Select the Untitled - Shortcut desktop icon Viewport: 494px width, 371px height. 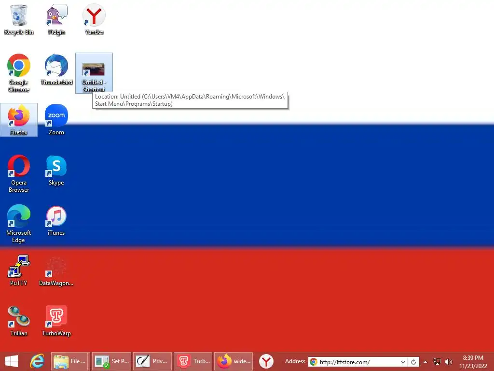point(94,73)
